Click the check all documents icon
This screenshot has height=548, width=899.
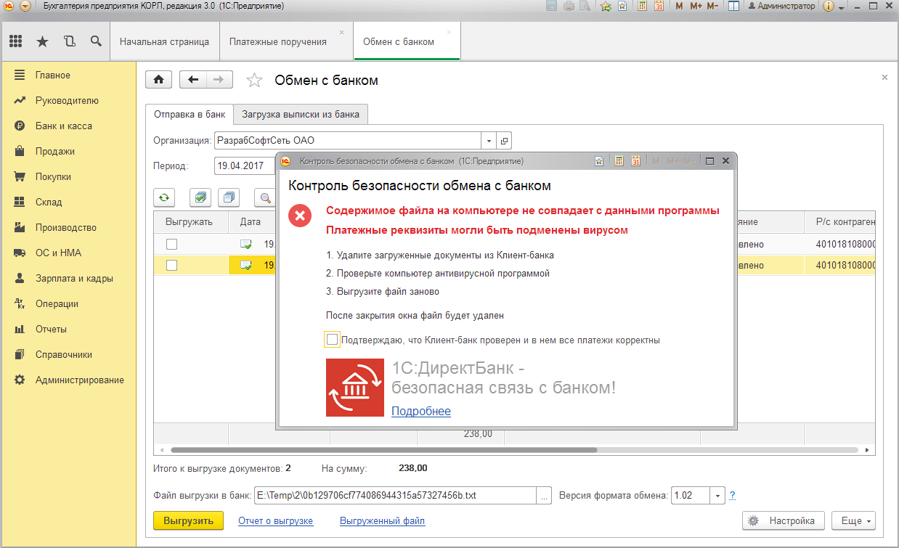(200, 197)
